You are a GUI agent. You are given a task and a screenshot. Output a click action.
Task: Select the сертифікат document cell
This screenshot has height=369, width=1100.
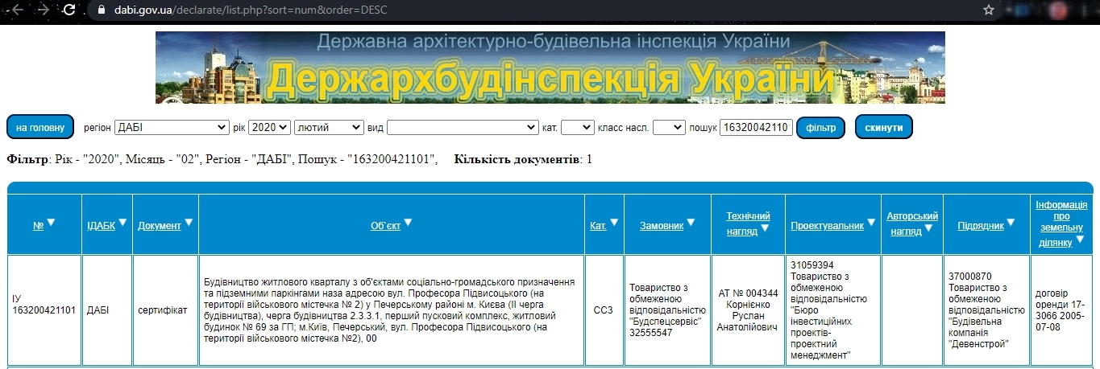(x=165, y=310)
